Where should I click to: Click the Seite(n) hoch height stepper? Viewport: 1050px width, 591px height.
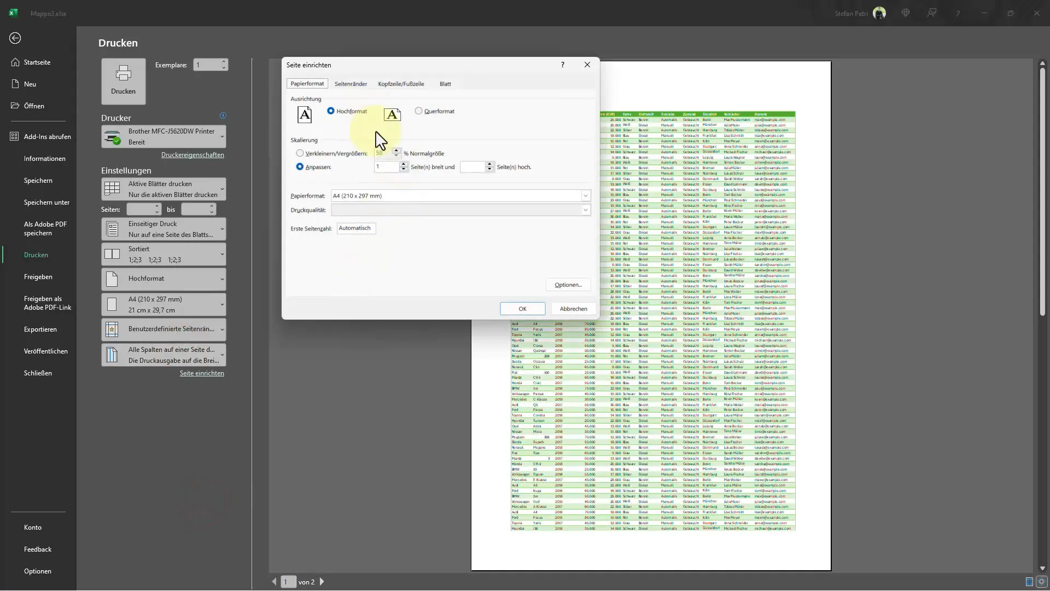click(x=490, y=167)
